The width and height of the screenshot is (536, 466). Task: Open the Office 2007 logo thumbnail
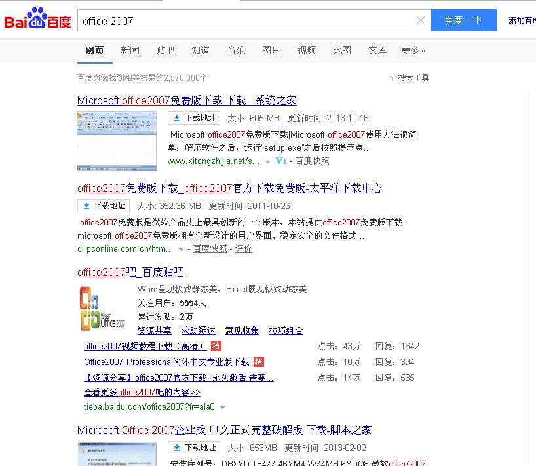[103, 309]
